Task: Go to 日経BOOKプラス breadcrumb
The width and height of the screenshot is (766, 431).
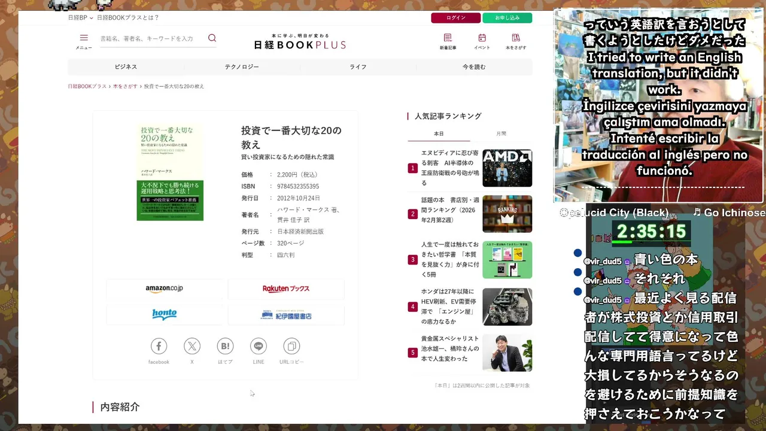Action: [87, 87]
